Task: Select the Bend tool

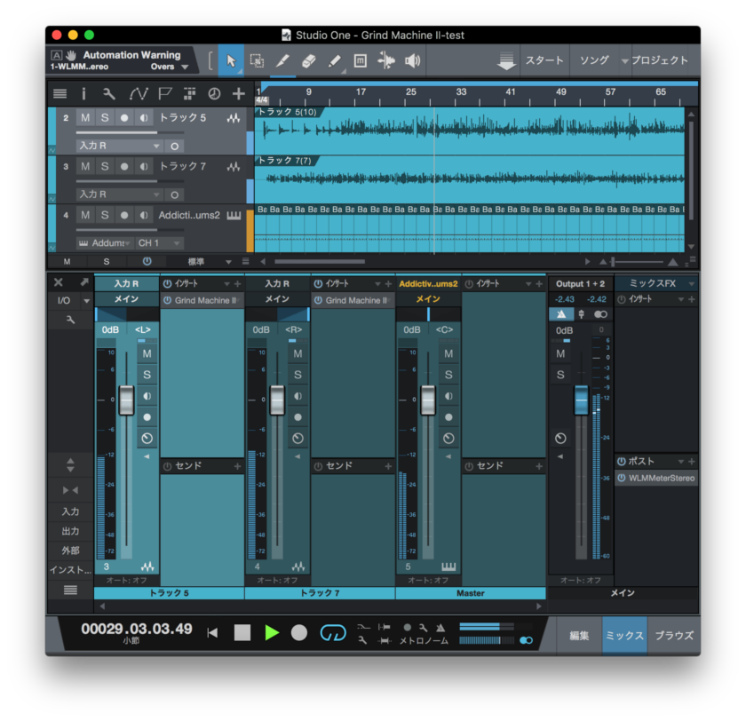Action: pos(385,61)
